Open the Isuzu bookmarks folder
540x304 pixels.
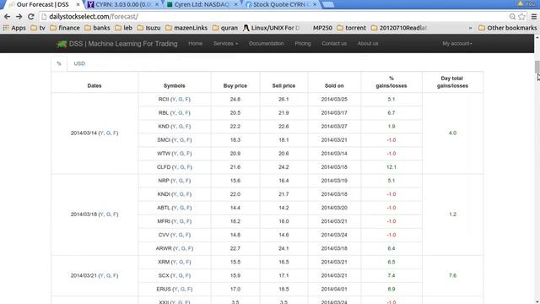tap(148, 28)
